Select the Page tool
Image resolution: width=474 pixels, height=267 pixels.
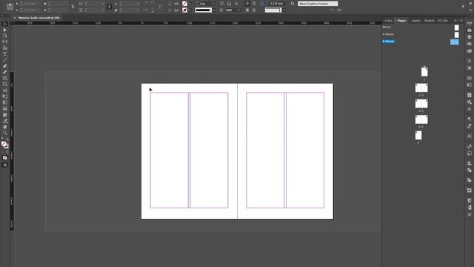tap(5, 36)
